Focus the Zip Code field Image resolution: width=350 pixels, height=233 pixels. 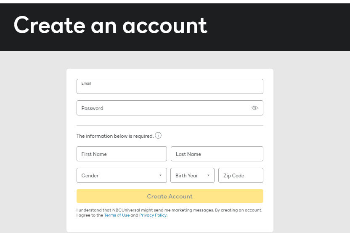click(x=241, y=175)
